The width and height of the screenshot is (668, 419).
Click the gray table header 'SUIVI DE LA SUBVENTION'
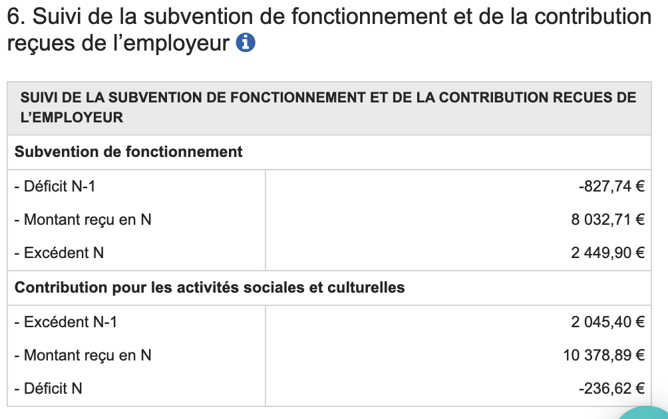click(x=329, y=98)
